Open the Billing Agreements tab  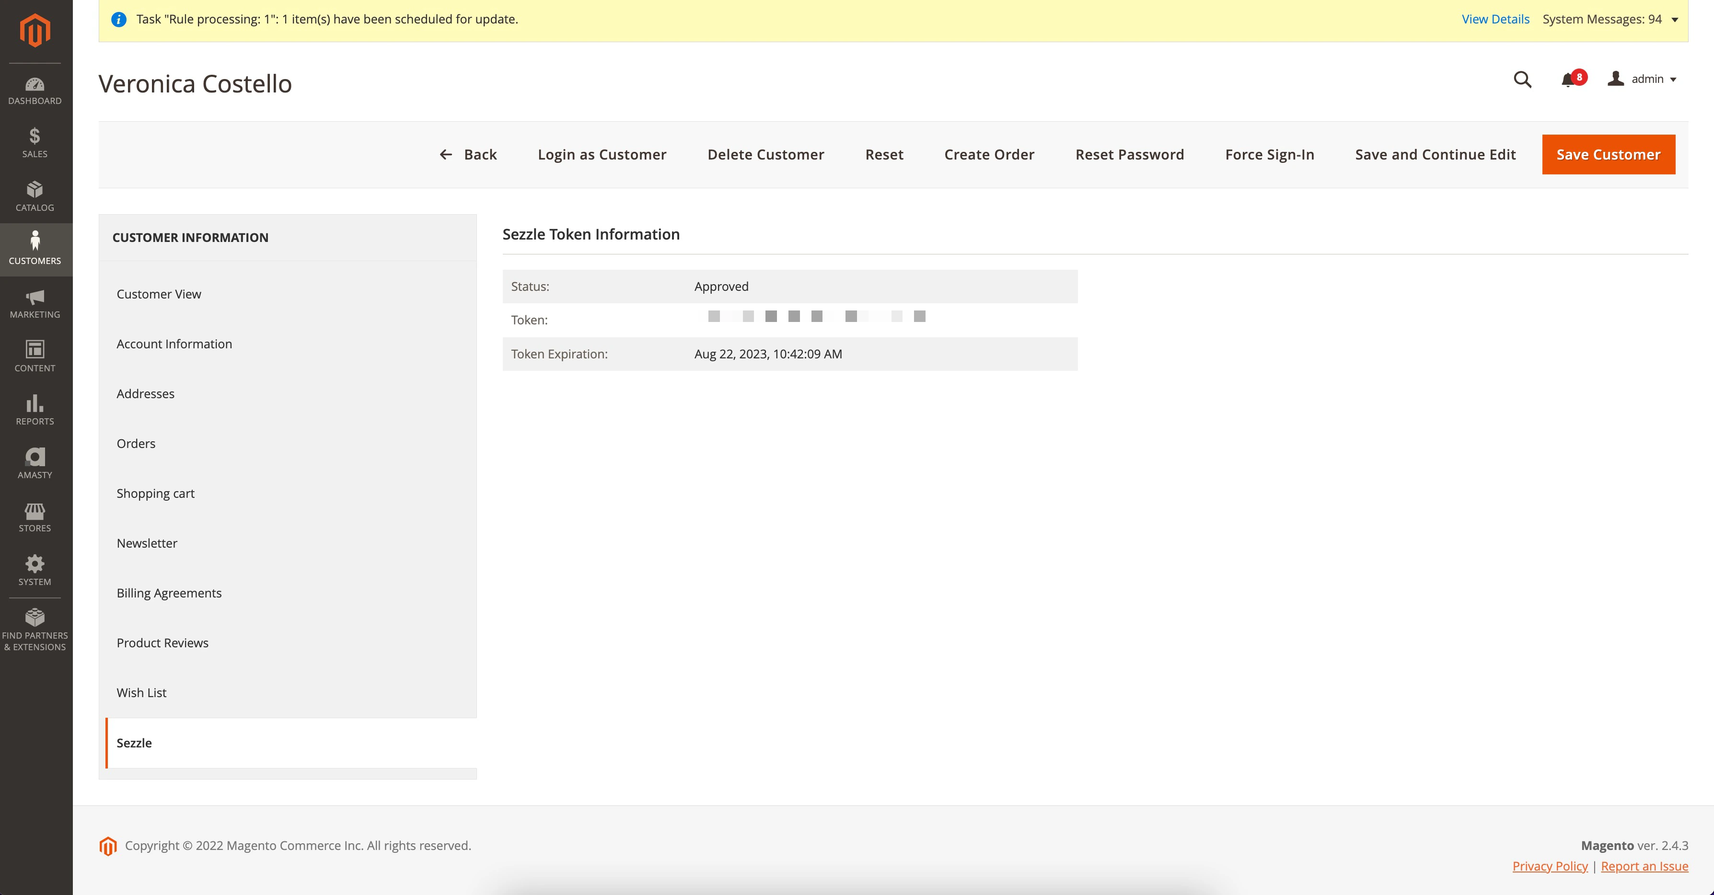click(x=291, y=593)
